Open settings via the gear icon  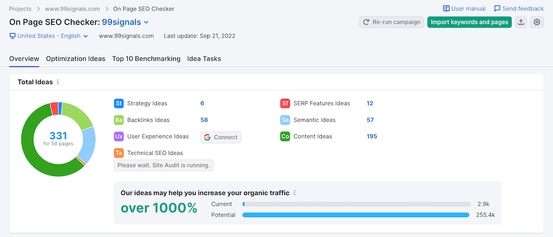536,22
